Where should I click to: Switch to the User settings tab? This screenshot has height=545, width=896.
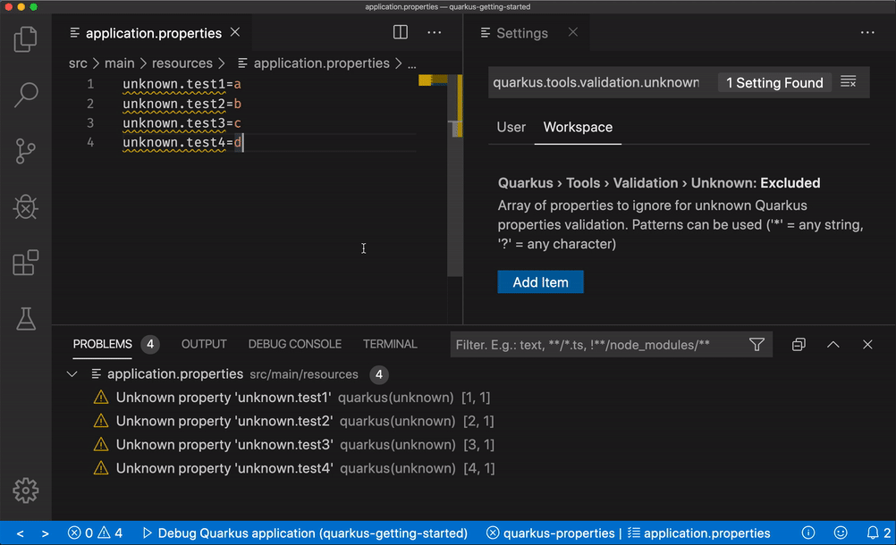click(511, 128)
